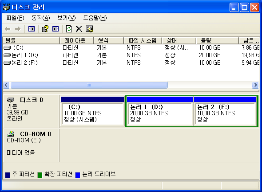Sort by the 형식 column header
This screenshot has width=262, height=192.
point(108,40)
